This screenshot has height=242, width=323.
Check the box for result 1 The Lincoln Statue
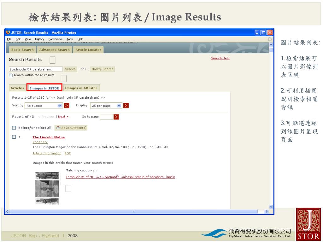click(x=14, y=137)
